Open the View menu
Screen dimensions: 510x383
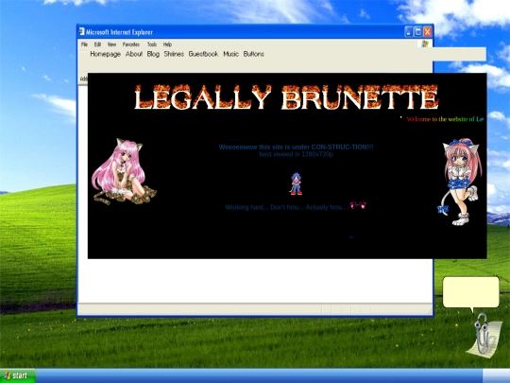111,44
